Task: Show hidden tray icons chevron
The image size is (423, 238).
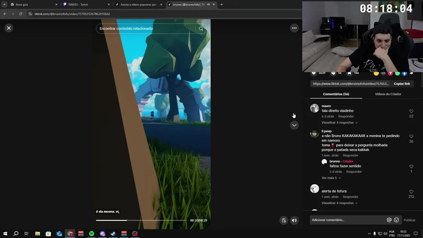Action: pos(369,234)
